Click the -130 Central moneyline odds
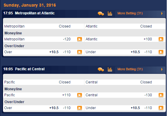Viewport: 167px width, 116px height. [x=148, y=95]
